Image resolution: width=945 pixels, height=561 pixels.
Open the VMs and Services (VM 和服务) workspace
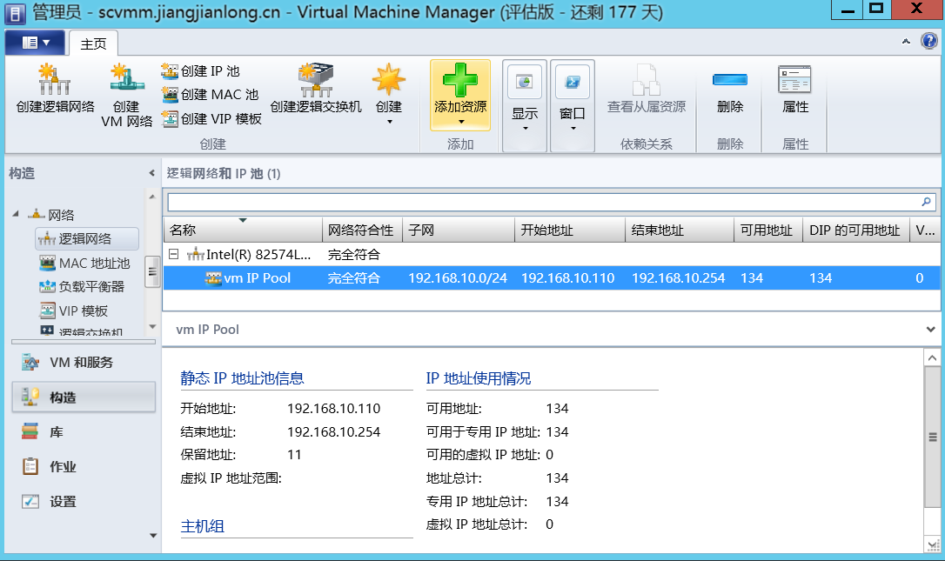(x=84, y=362)
